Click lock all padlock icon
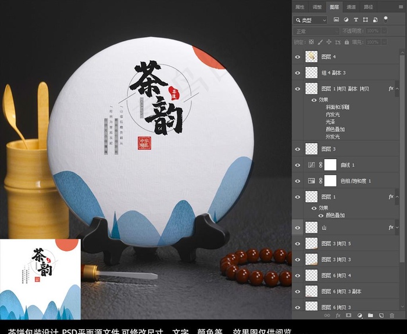Viewport: 407px width, 334px height. (347, 42)
